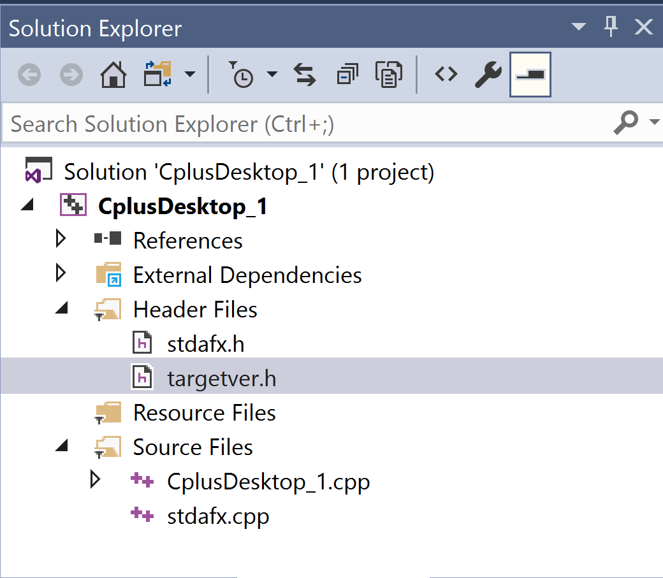Screen dimensions: 663x578
Task: Expand External Dependencies
Action: tap(61, 273)
